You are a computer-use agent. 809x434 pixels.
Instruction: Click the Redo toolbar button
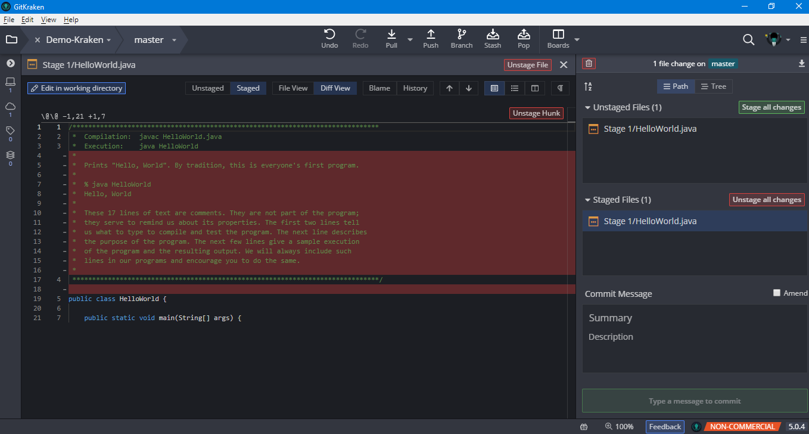(360, 39)
